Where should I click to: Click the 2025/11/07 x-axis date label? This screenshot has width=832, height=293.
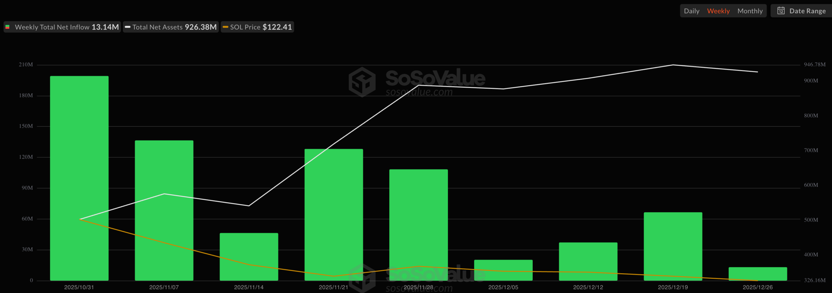[164, 287]
